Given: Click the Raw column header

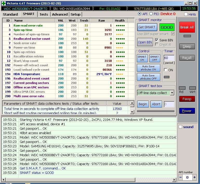Looking at the screenshot, I should click(102, 21).
